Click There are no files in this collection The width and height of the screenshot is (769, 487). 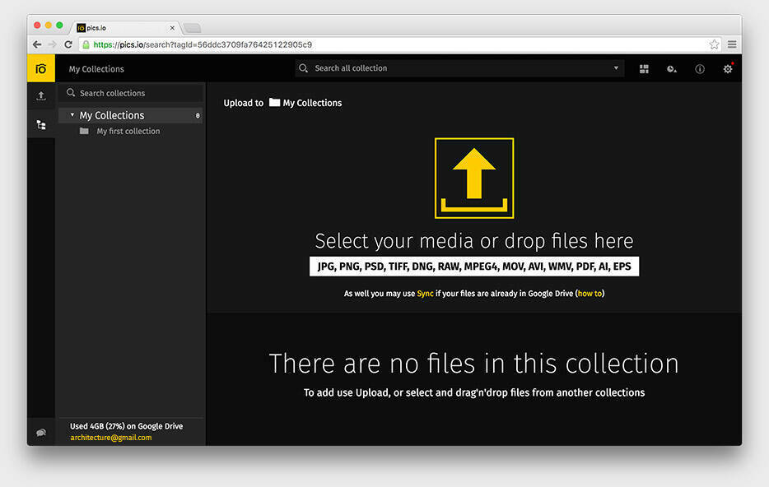tap(473, 364)
